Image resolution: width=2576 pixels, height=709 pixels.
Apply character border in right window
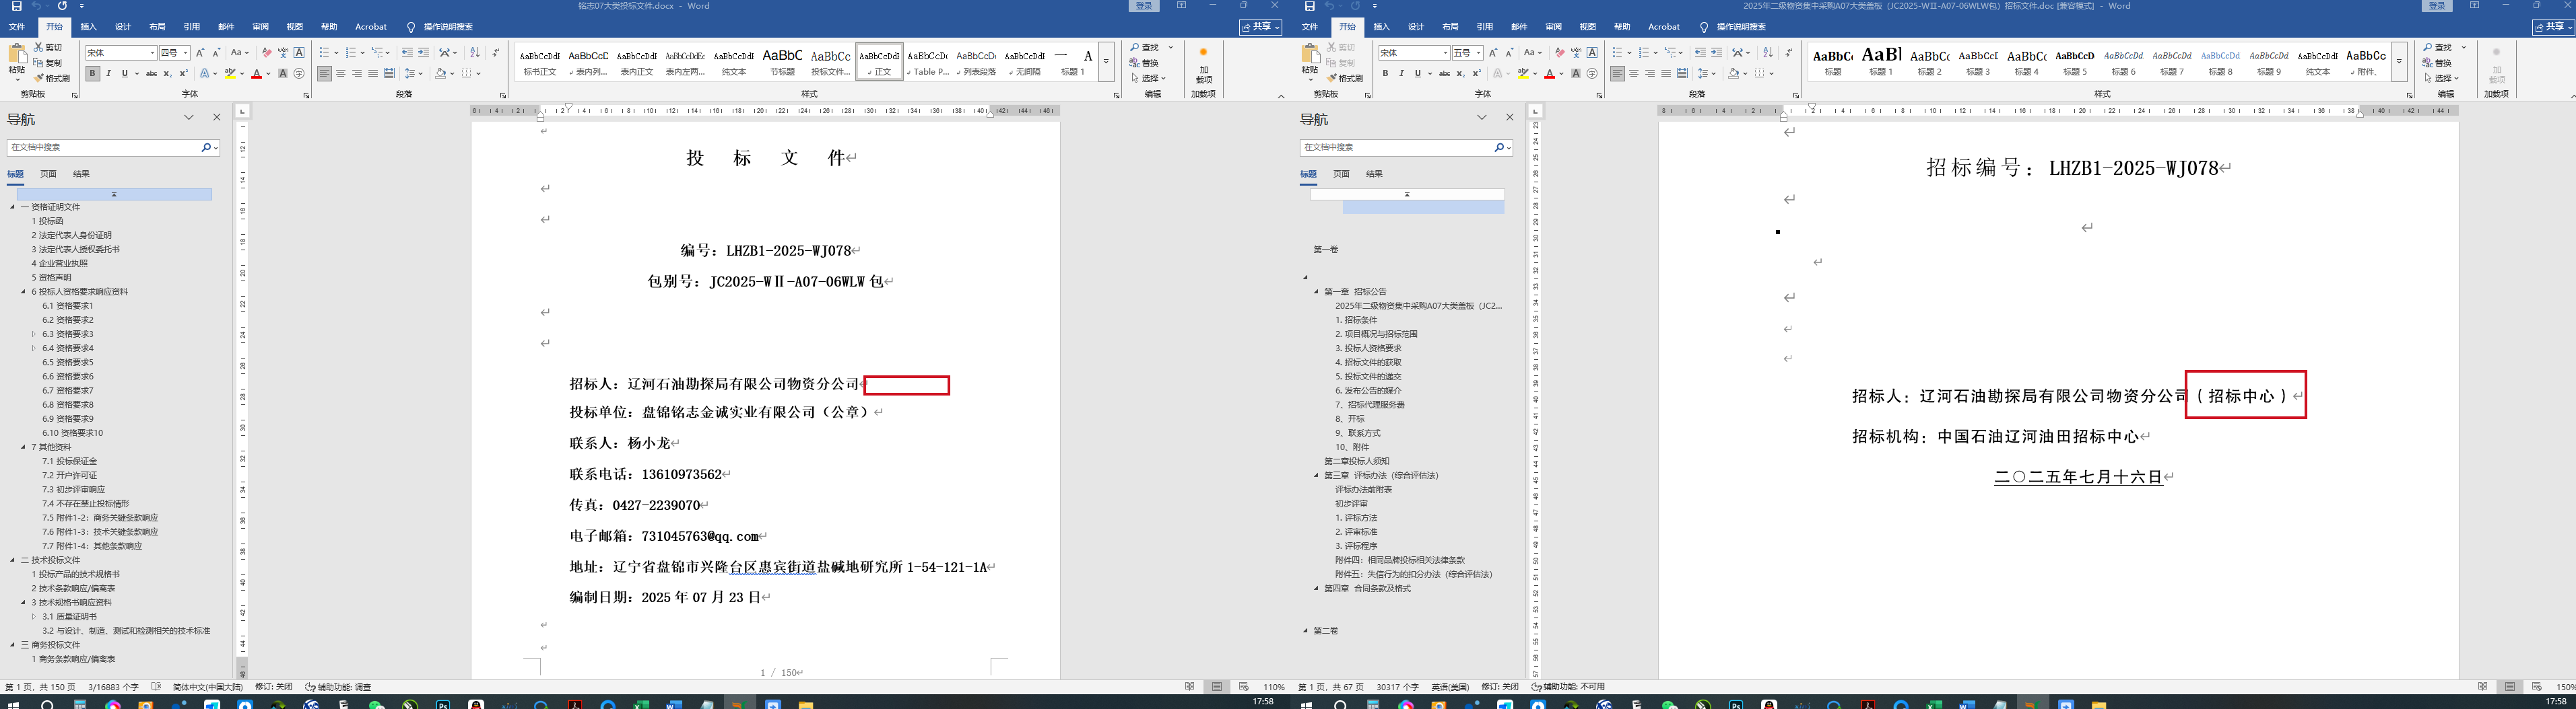[x=1592, y=53]
